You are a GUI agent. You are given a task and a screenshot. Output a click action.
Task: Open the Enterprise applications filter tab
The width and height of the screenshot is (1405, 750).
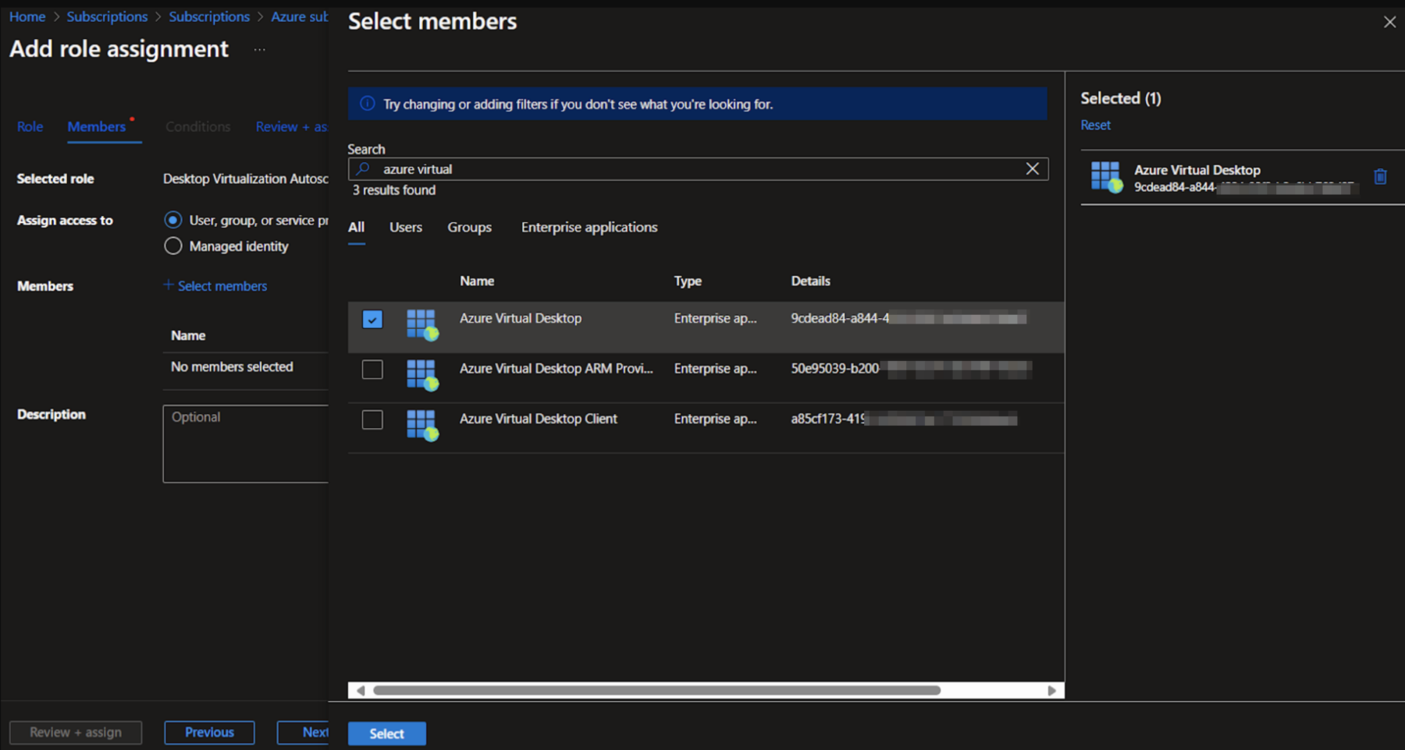[x=589, y=227]
